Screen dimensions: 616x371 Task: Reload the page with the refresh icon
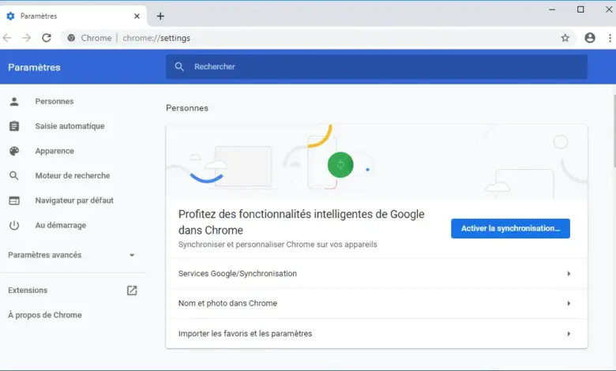[47, 38]
